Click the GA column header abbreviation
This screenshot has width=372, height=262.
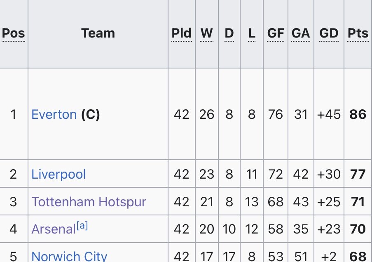(301, 33)
